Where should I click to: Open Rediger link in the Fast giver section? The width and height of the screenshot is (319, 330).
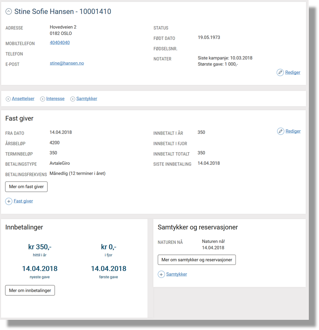coord(293,131)
